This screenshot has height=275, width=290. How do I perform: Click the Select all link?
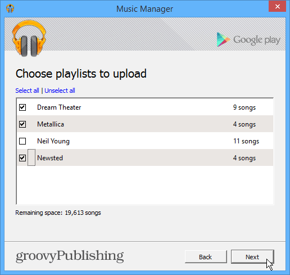tap(27, 91)
